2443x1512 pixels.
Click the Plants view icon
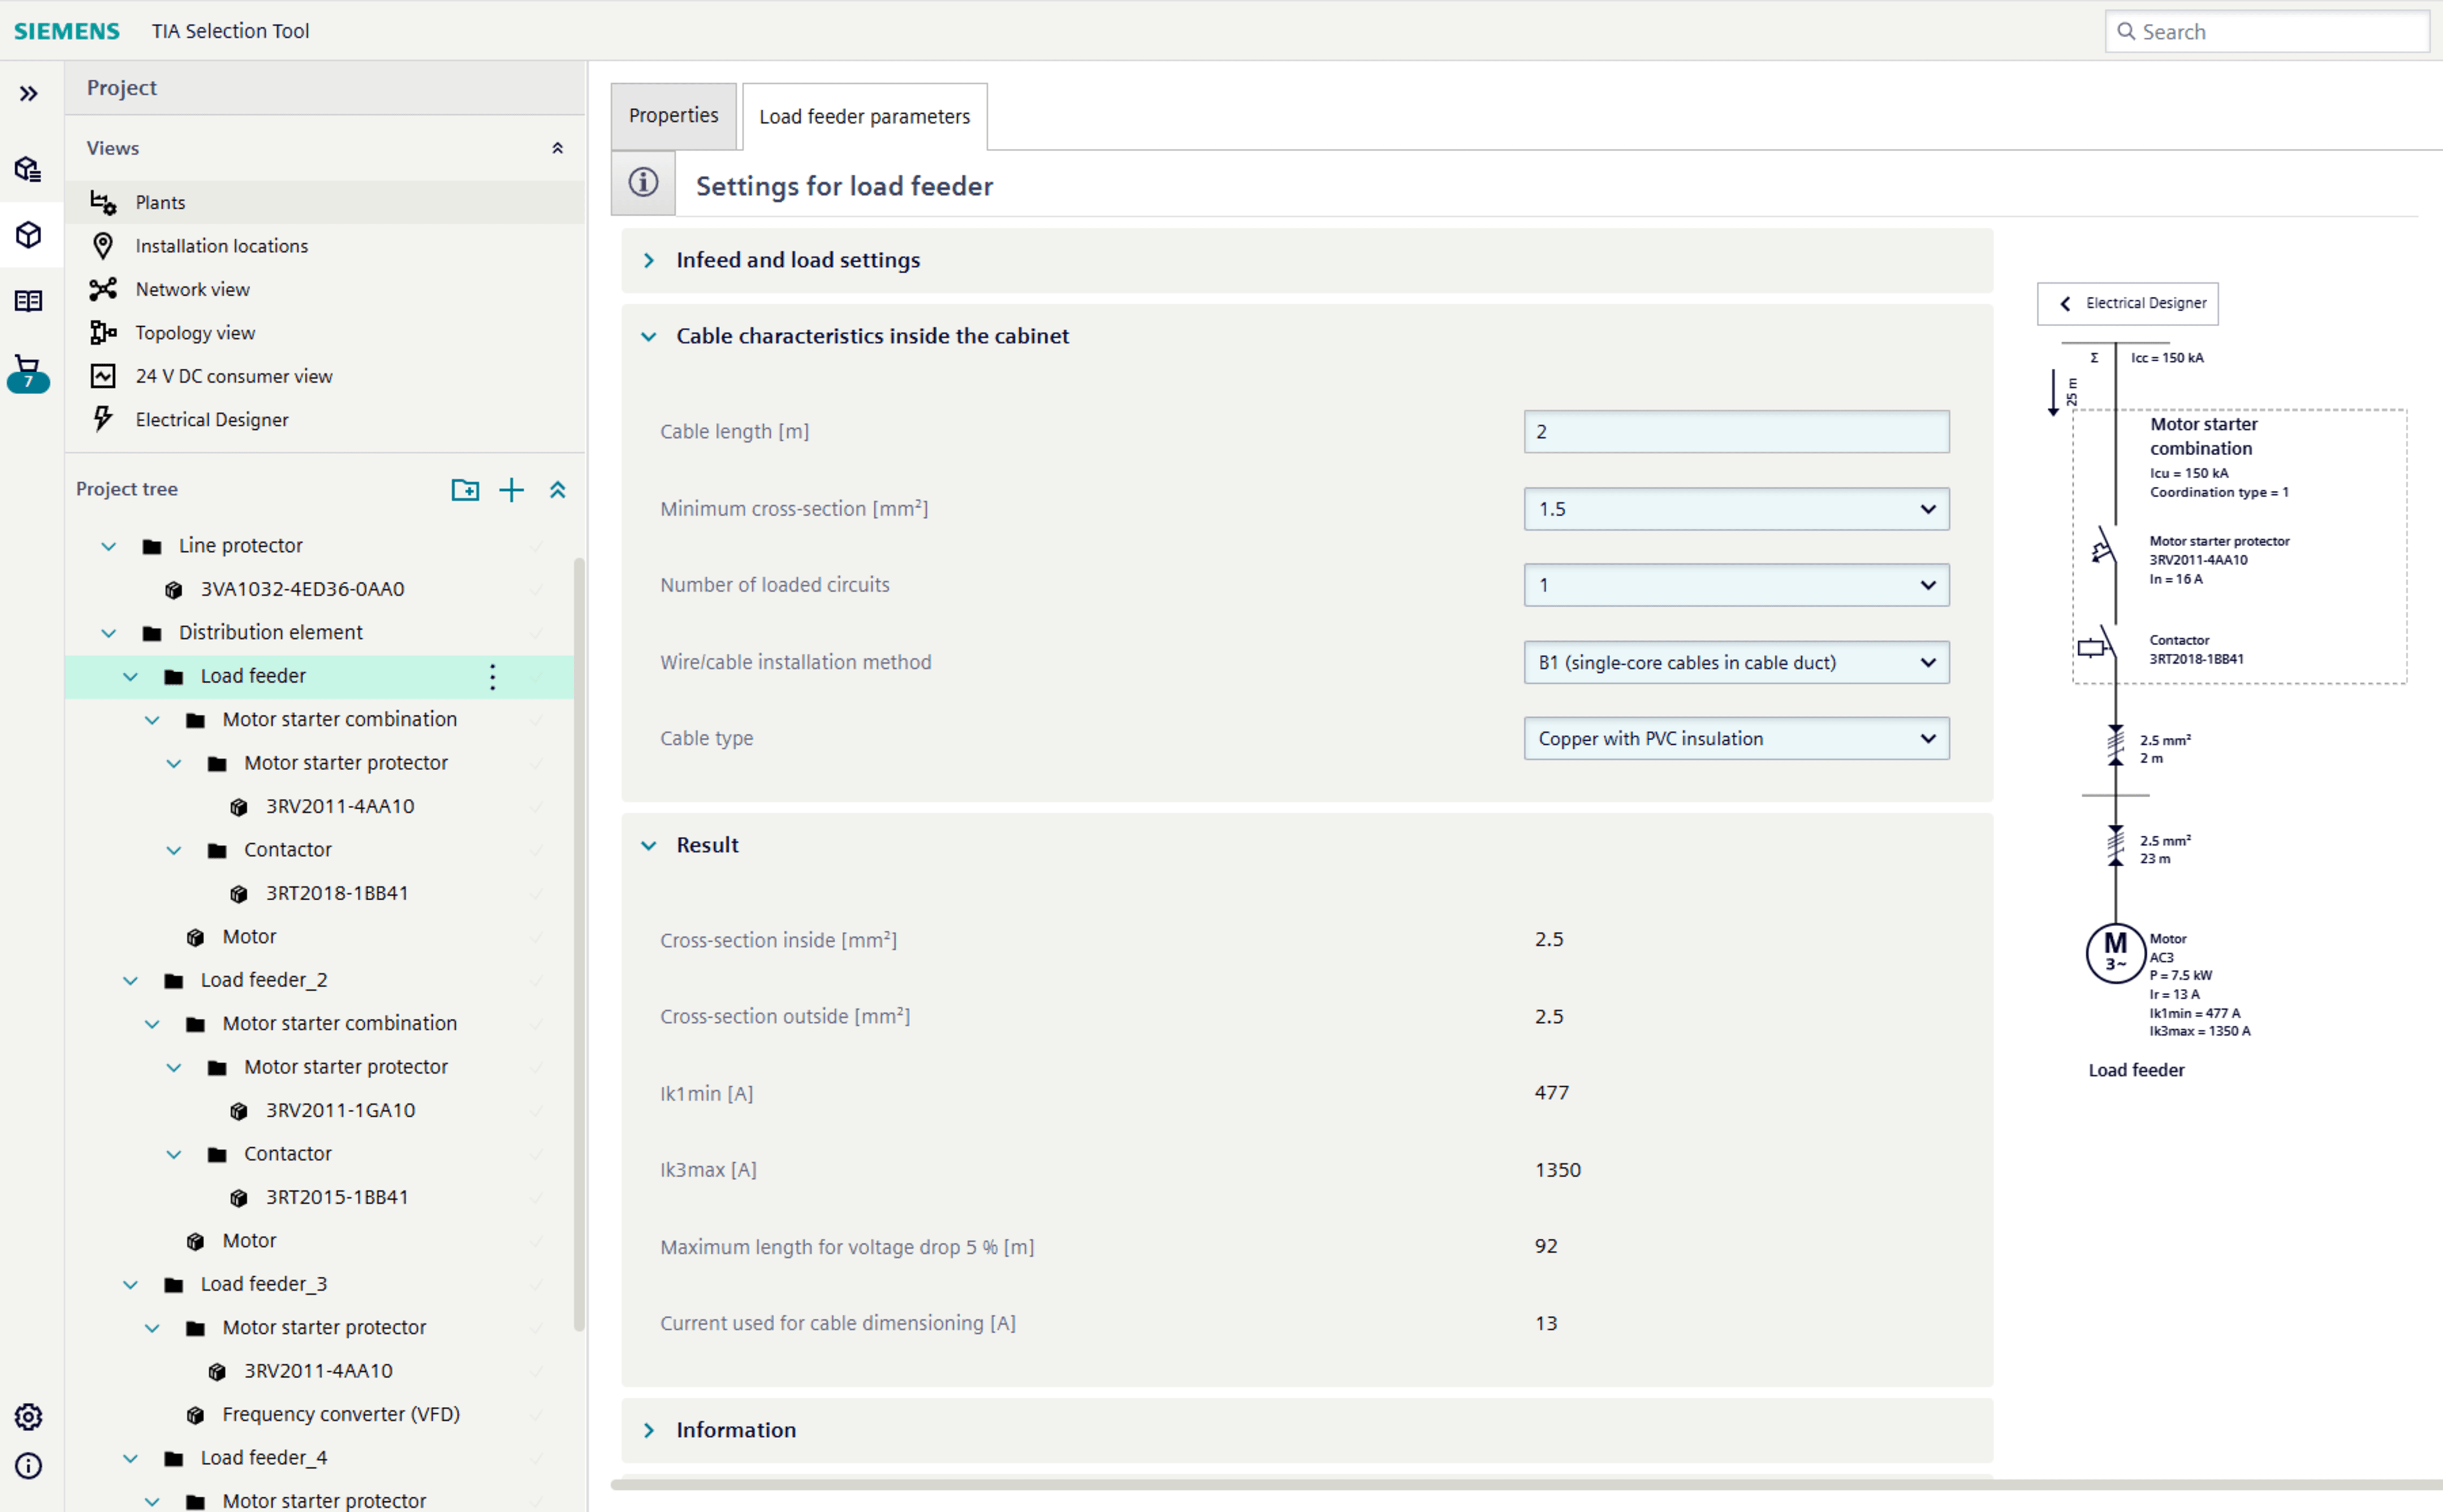[103, 202]
